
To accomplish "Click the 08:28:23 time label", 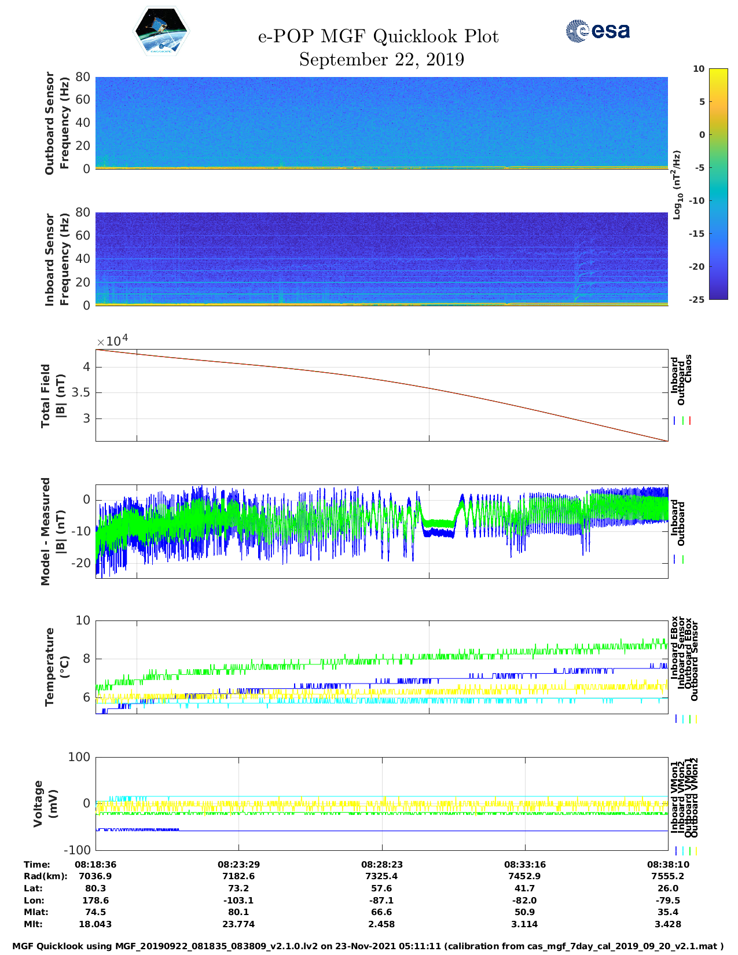I will [x=381, y=864].
